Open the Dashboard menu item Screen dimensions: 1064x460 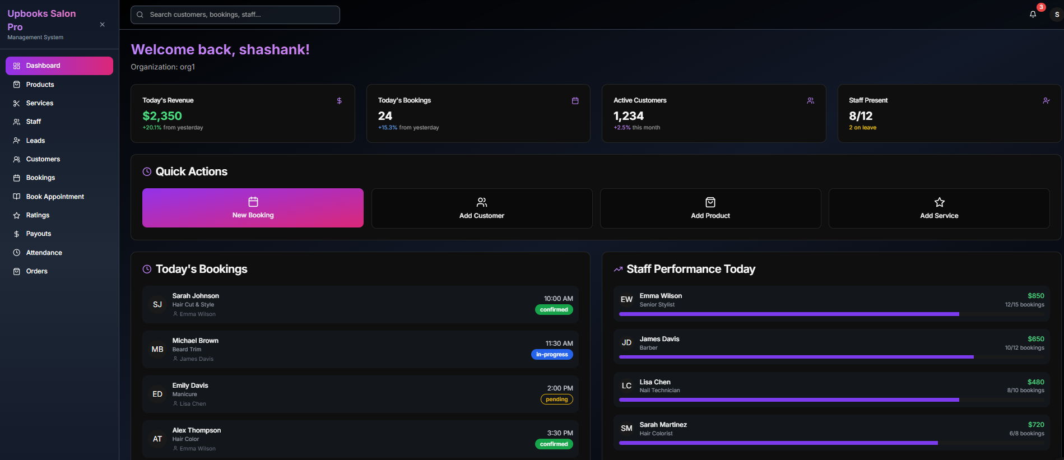(x=59, y=66)
